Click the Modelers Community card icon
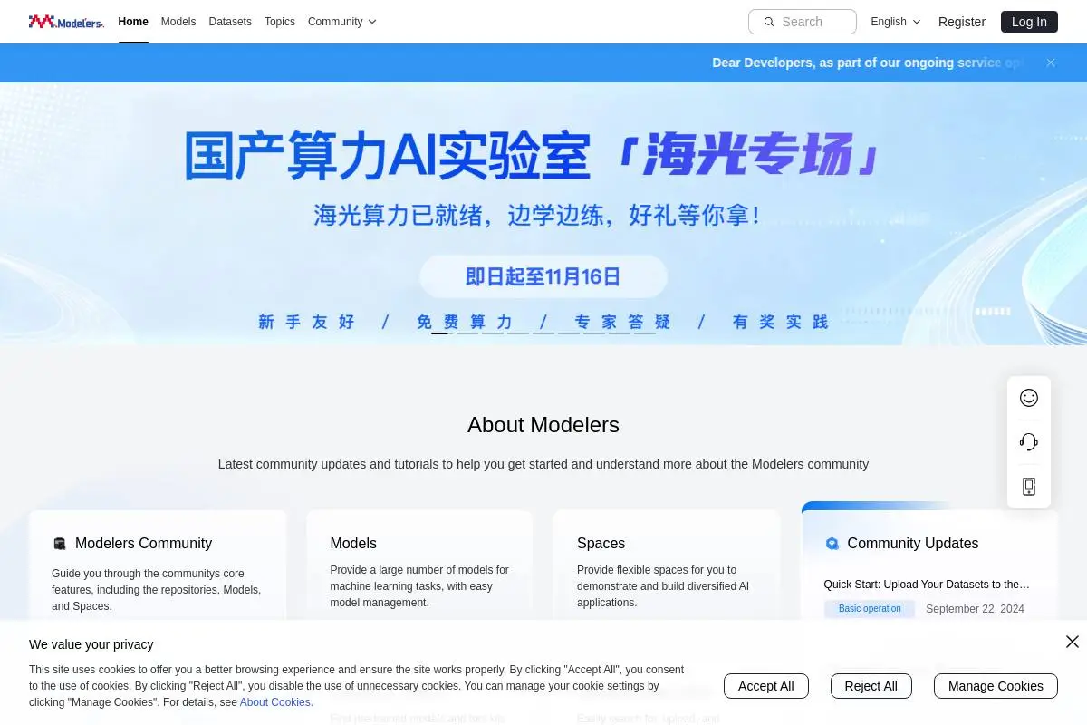 click(x=60, y=544)
